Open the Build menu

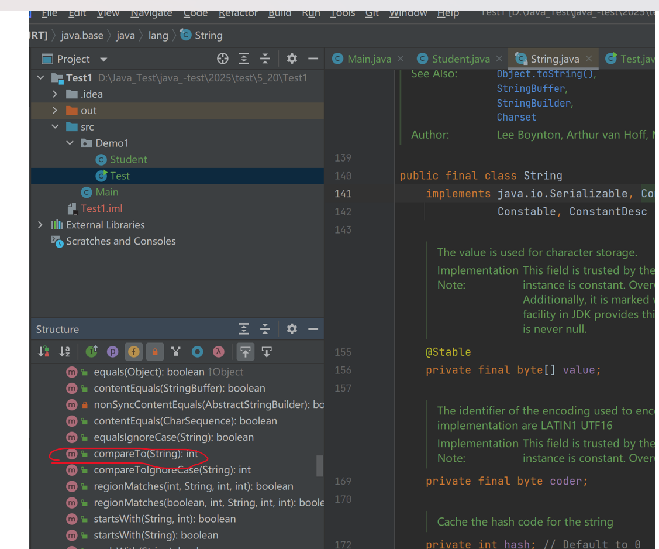tap(280, 13)
